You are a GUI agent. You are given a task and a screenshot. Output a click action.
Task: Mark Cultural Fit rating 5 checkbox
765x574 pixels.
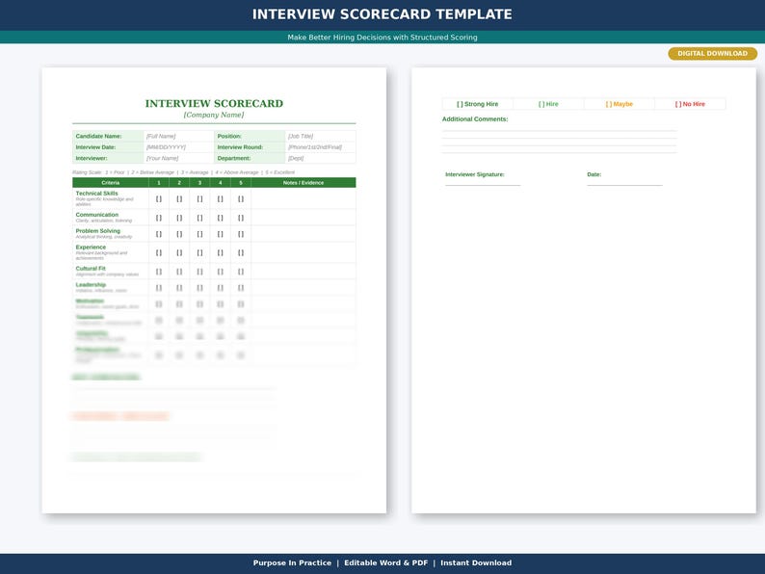point(241,272)
